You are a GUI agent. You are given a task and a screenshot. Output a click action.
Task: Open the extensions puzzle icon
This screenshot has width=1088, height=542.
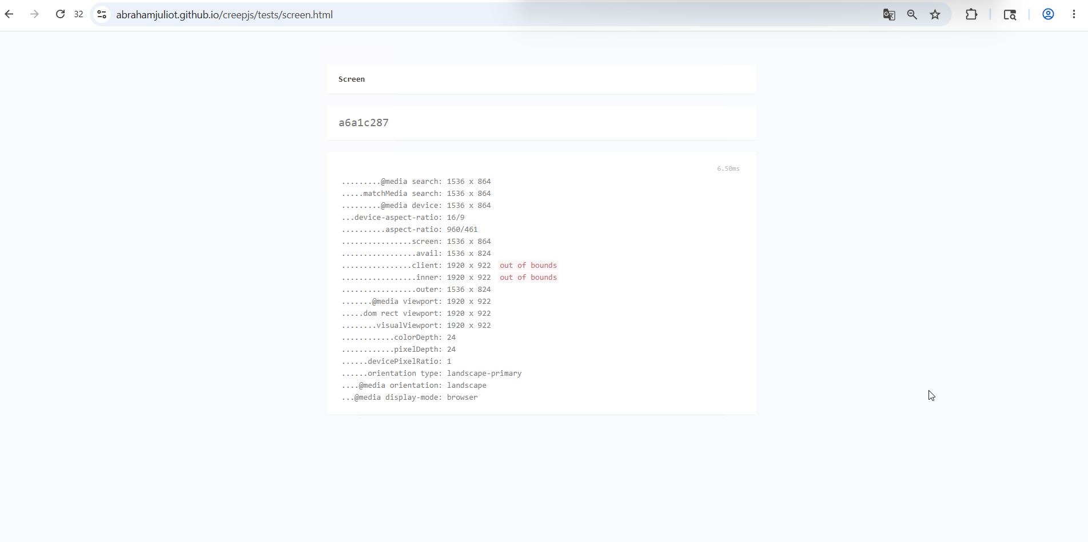point(971,14)
